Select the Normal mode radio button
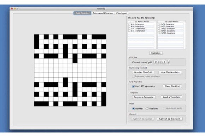Viewport: 205px width, 137px height. [134, 108]
